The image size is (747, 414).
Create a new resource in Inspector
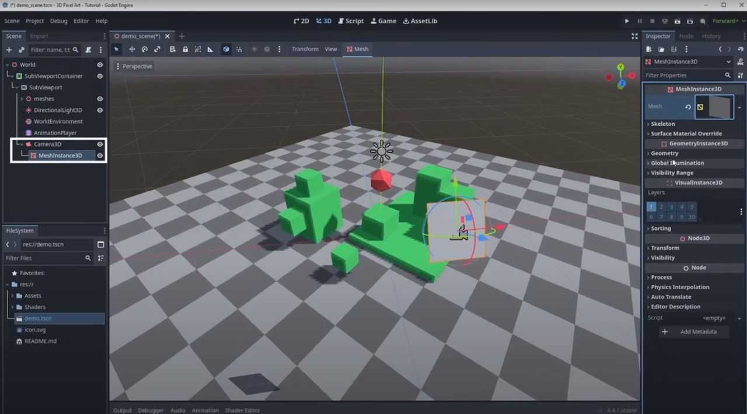(x=649, y=50)
